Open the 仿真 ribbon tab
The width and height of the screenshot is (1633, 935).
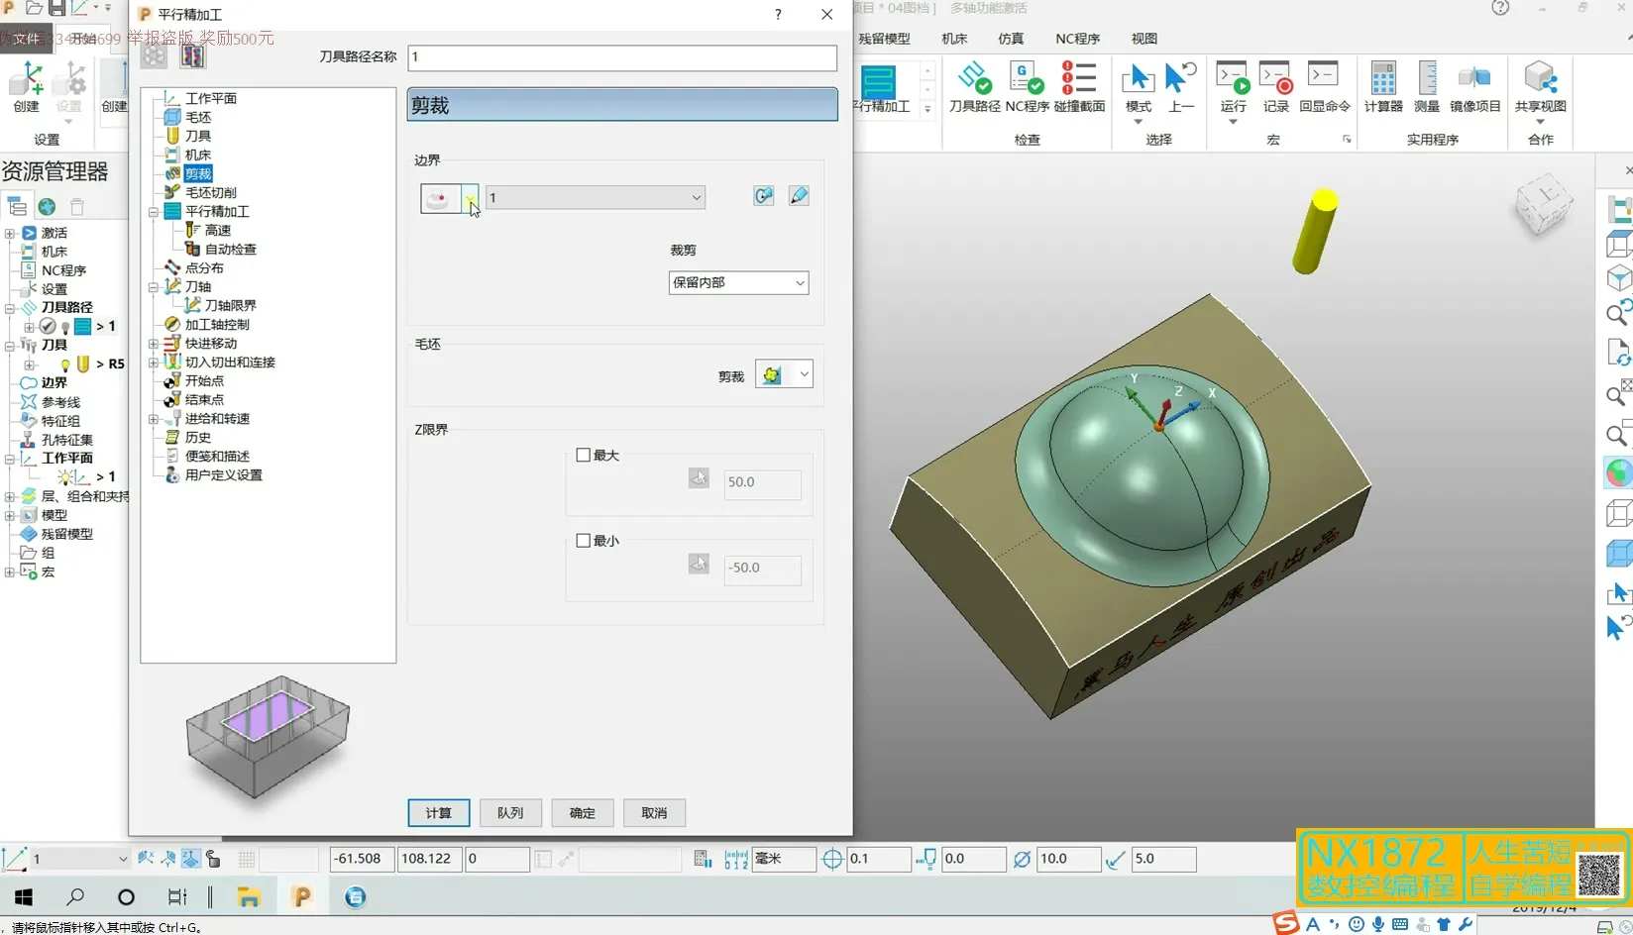(1011, 39)
